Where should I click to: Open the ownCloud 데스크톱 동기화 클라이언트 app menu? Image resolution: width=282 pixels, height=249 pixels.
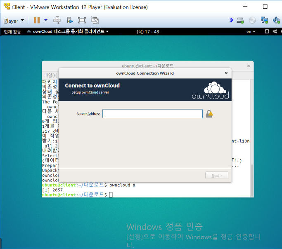tap(68, 32)
